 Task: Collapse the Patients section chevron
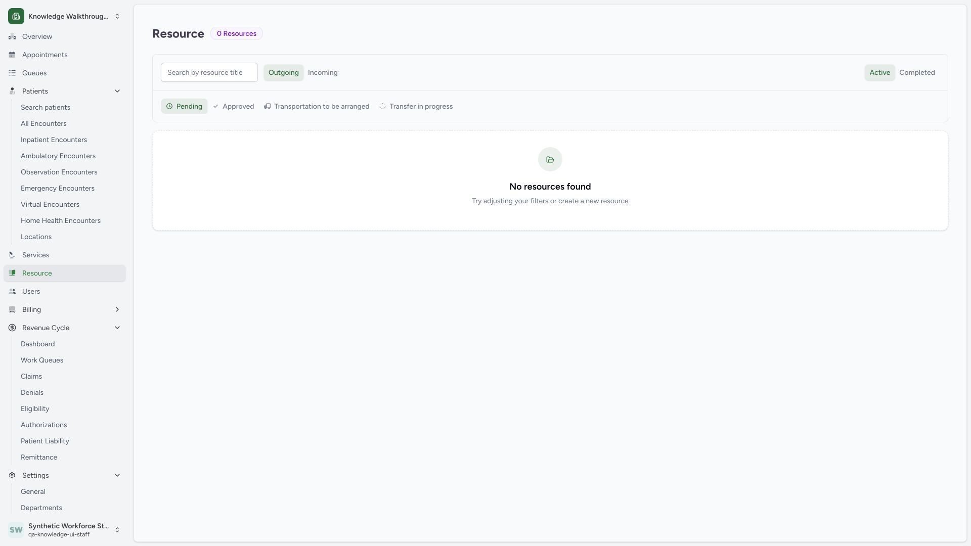click(x=117, y=92)
